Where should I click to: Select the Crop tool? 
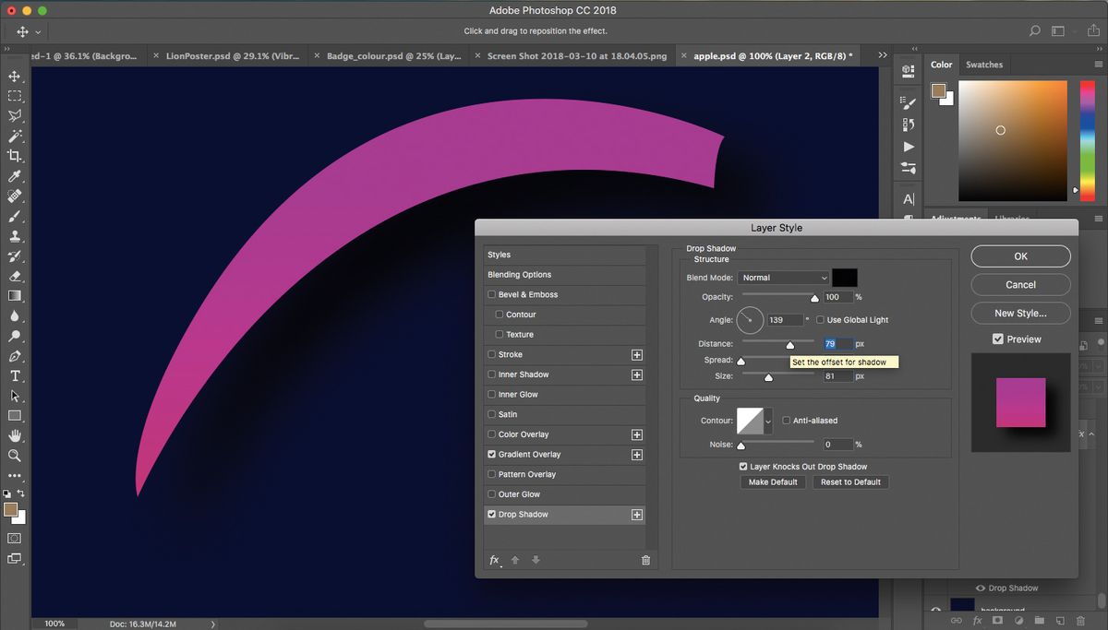pyautogui.click(x=15, y=157)
